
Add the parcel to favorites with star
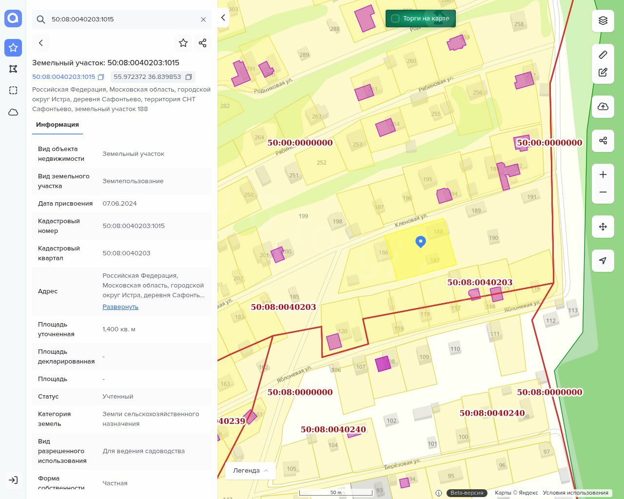click(183, 43)
